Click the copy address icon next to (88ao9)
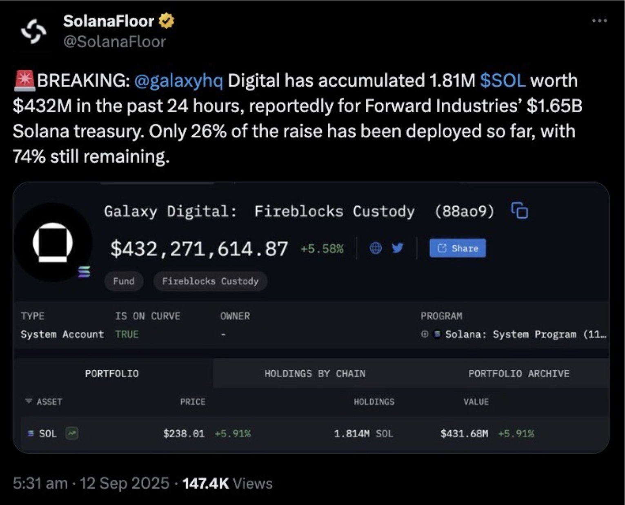 coord(519,212)
